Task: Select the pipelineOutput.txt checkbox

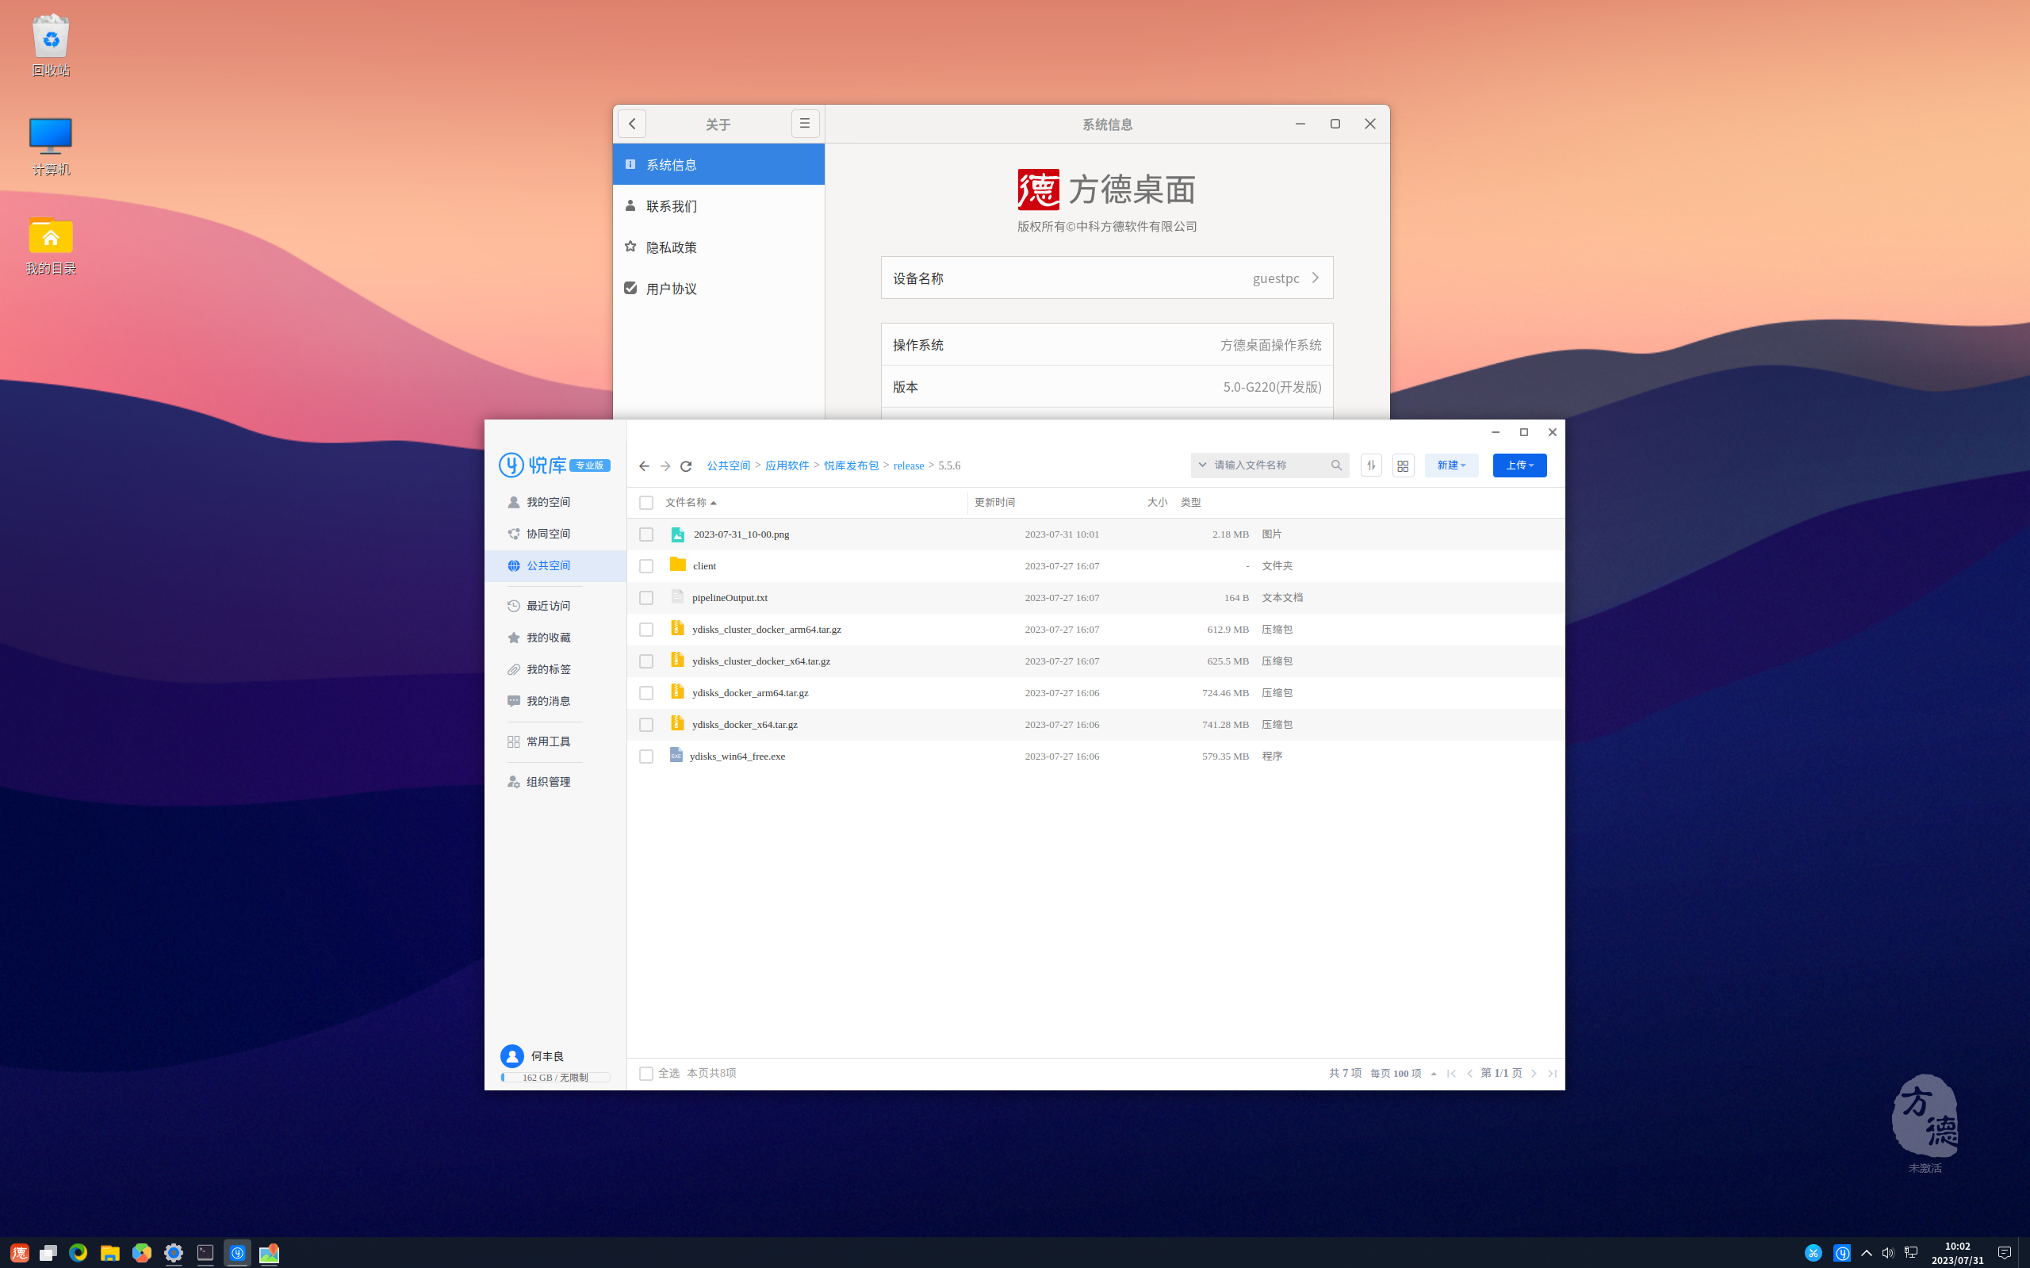Action: pyautogui.click(x=645, y=598)
